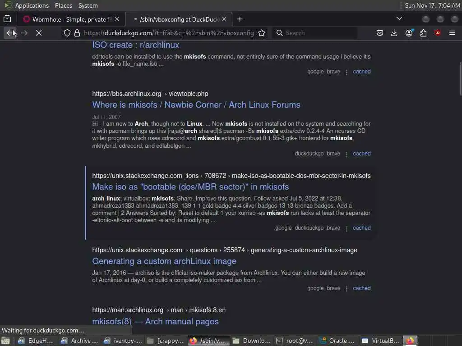Close the /sbin/vboxconfig DuckDuckGo tab

pyautogui.click(x=224, y=19)
